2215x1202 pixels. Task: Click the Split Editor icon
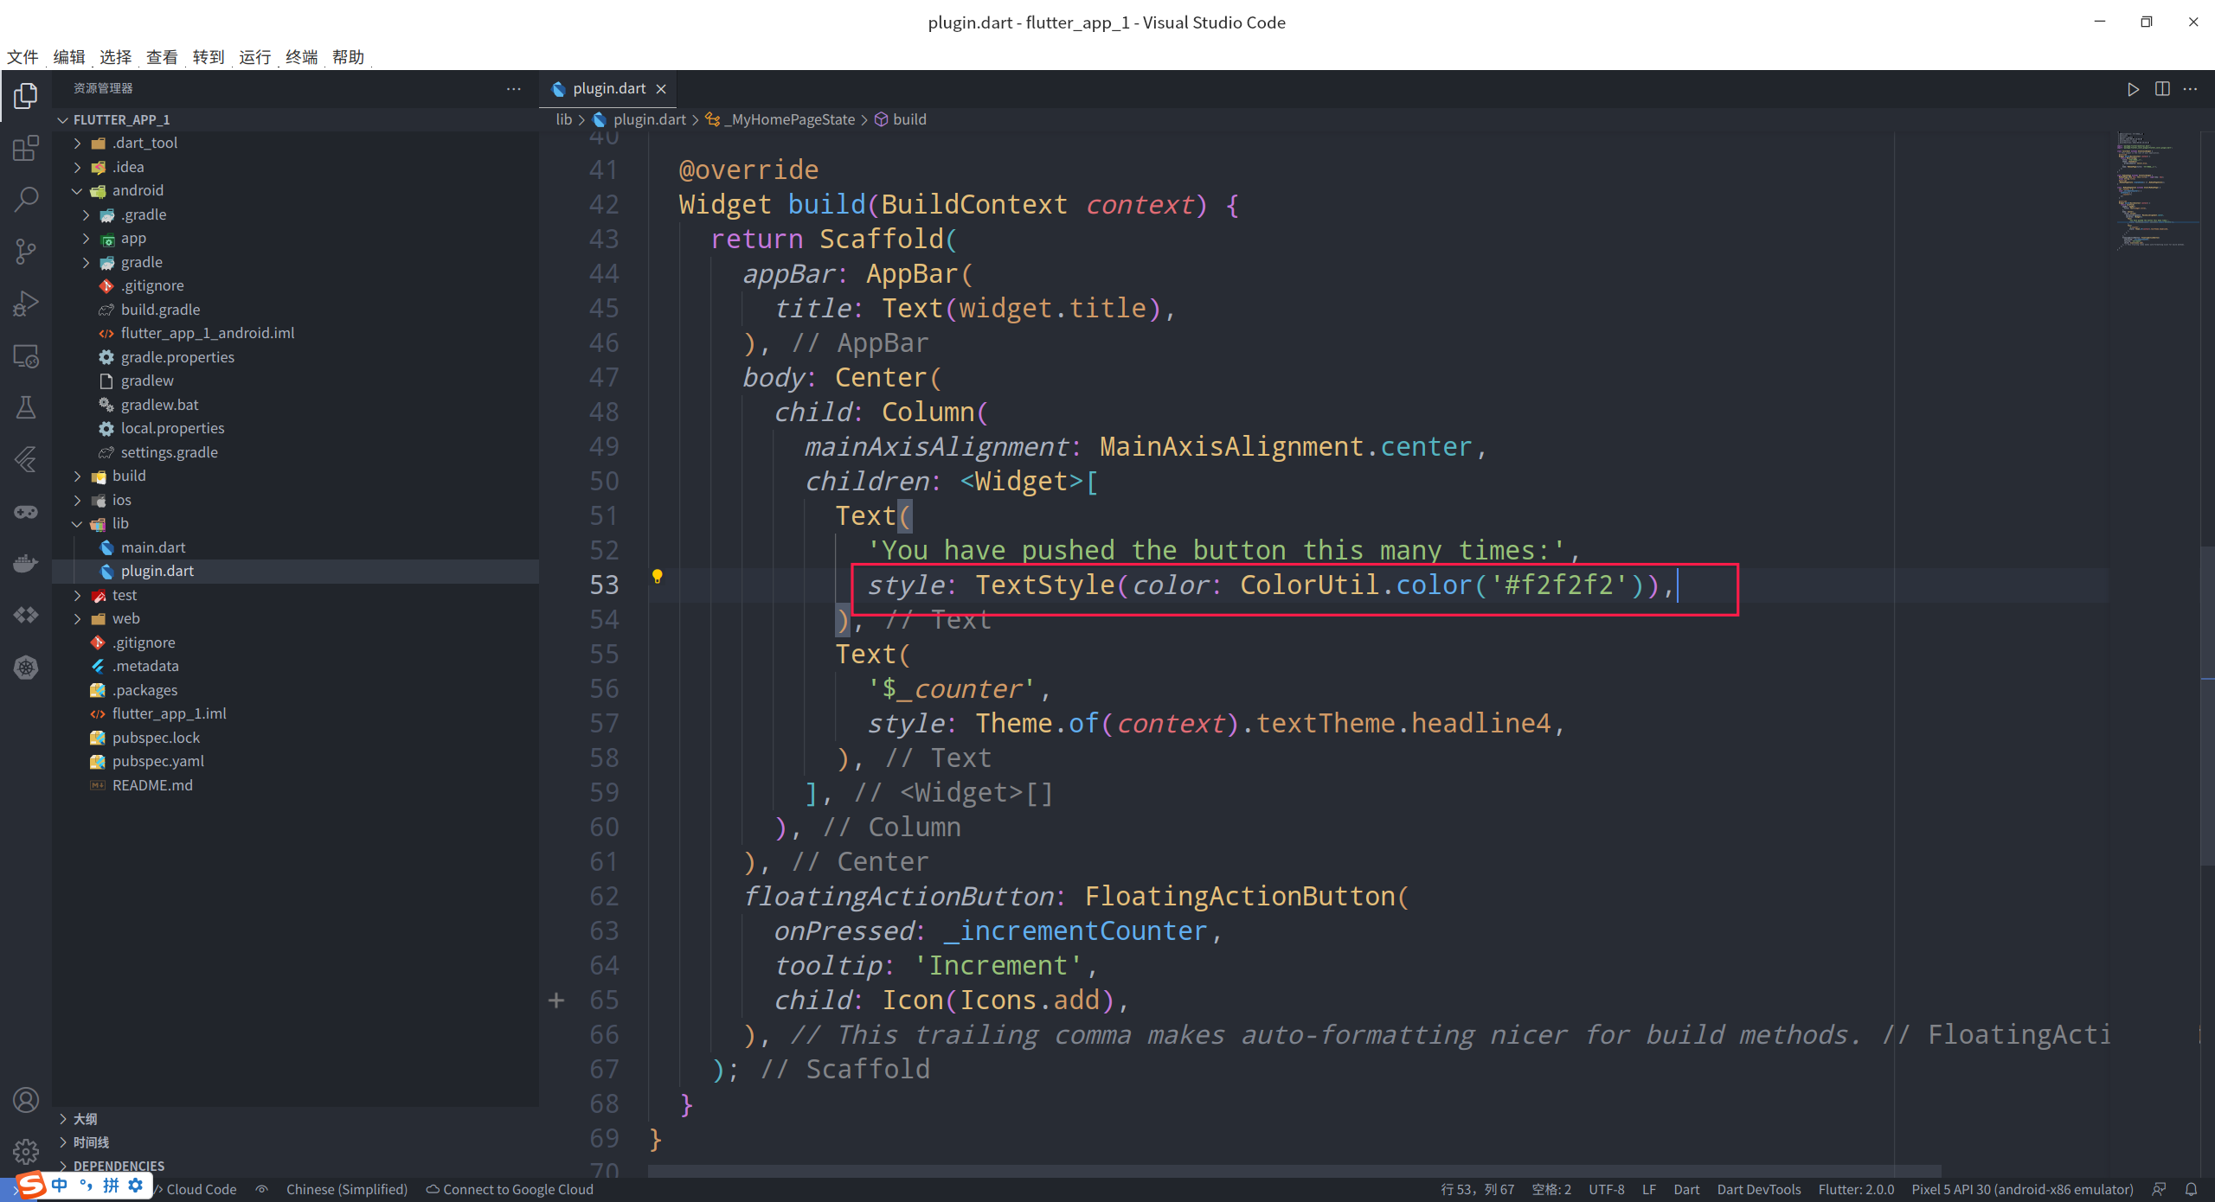(2162, 89)
